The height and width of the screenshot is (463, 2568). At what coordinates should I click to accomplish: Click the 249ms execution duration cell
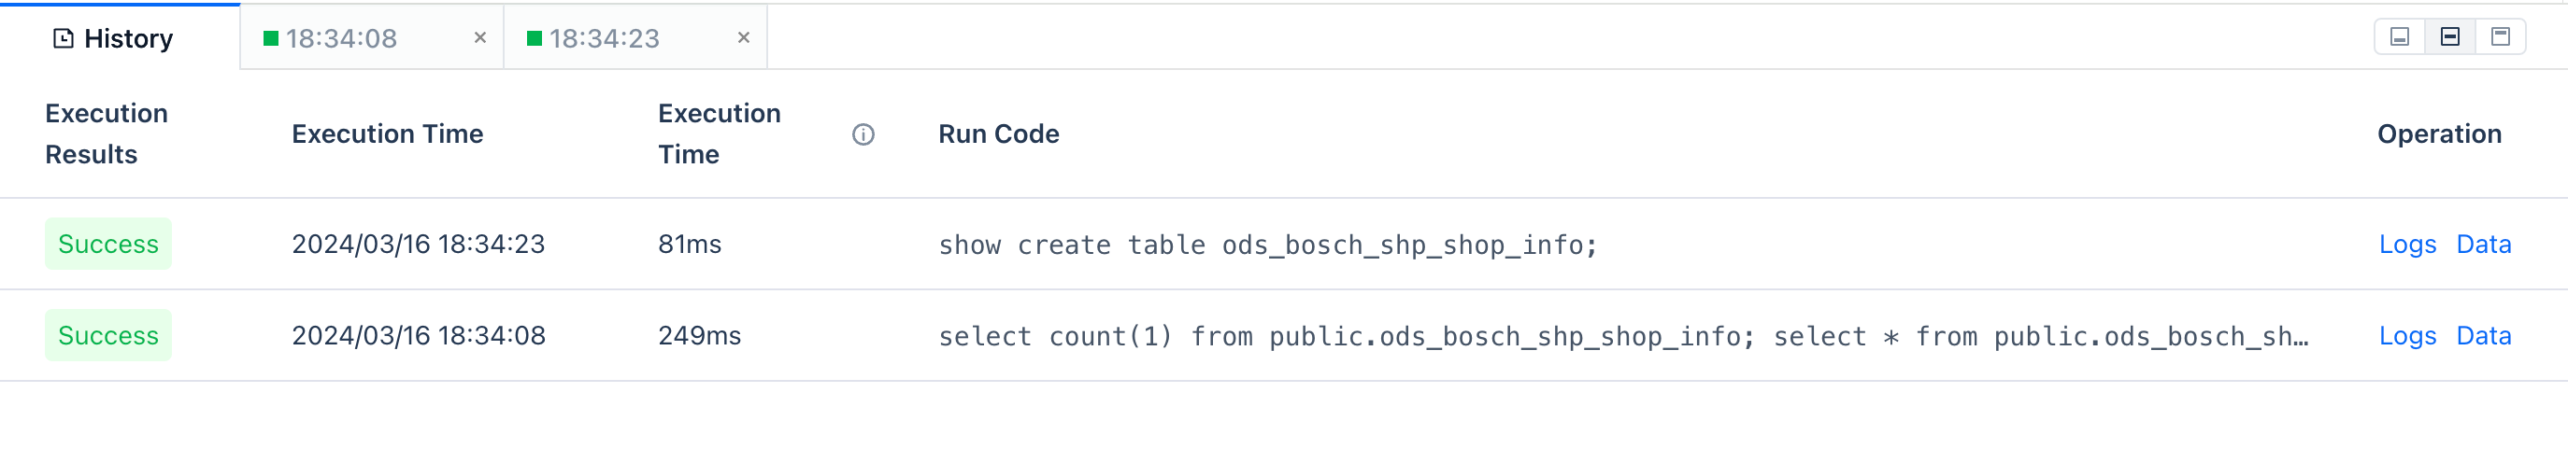point(699,335)
